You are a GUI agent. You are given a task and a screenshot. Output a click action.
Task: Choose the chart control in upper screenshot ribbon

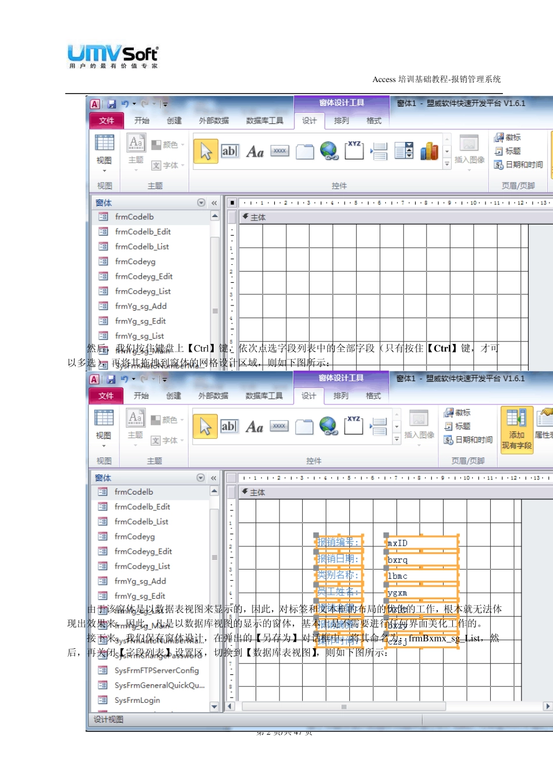click(x=429, y=151)
